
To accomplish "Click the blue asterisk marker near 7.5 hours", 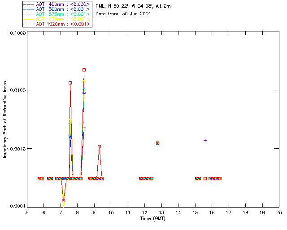I will click(70, 137).
